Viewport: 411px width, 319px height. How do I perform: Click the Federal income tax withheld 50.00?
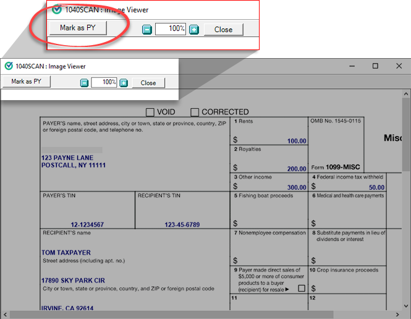tap(376, 187)
